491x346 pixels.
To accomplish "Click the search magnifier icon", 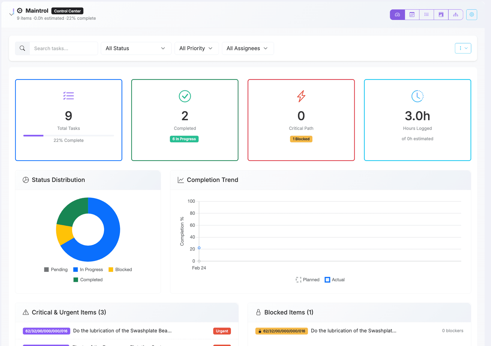I will (x=23, y=48).
